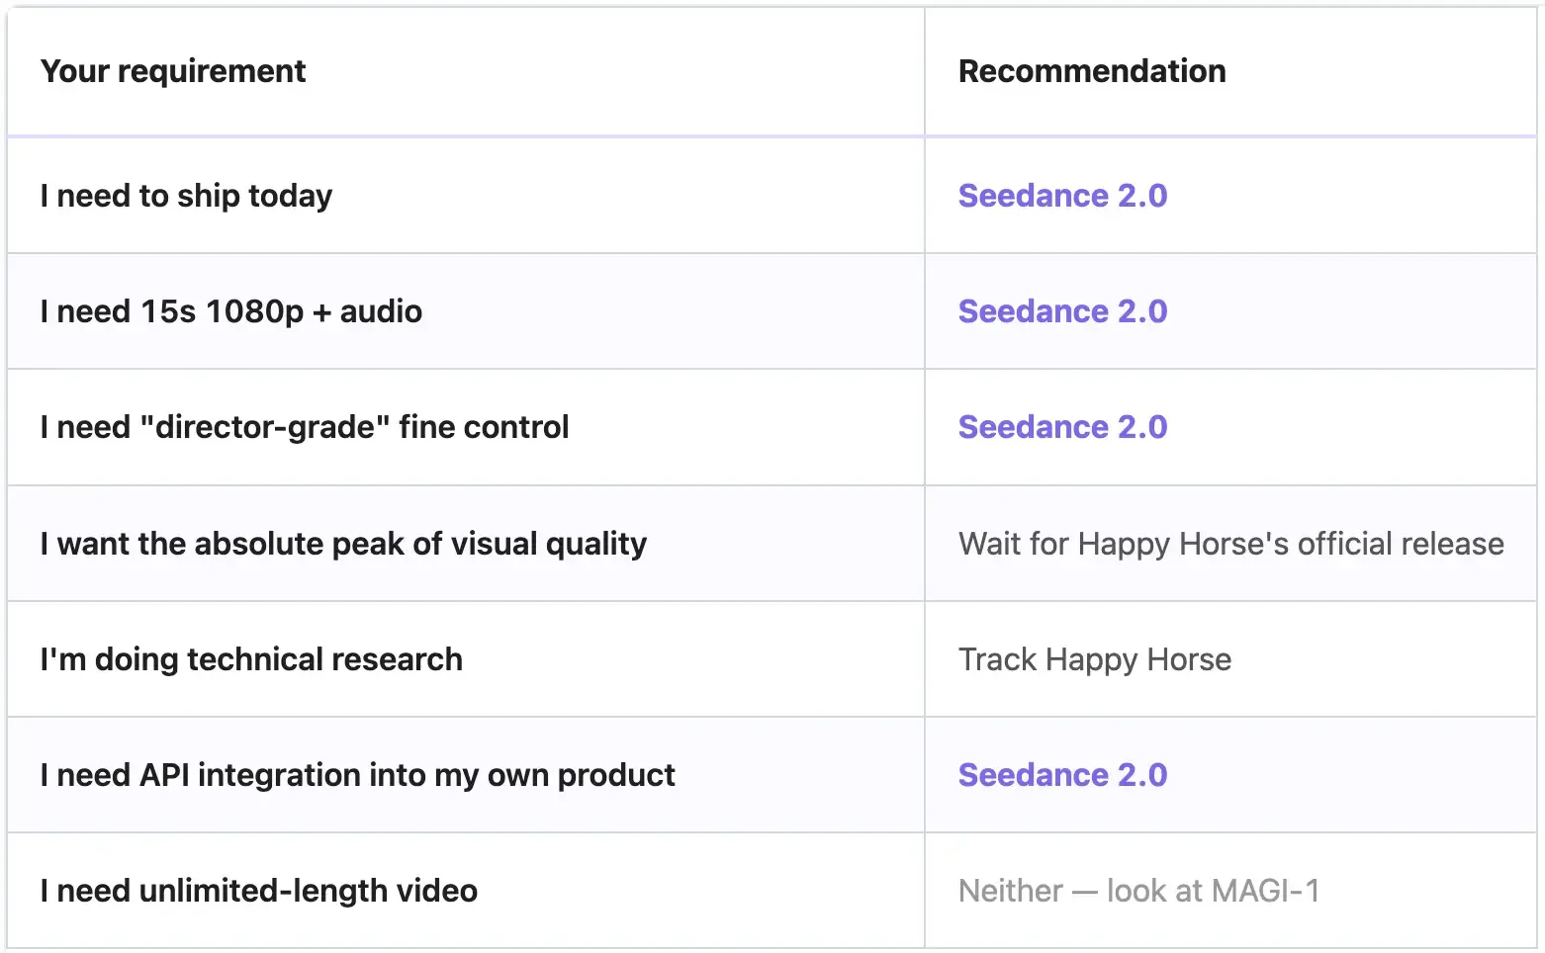The image size is (1545, 953).
Task: Click the 'Recommendation' column header
Action: [x=1092, y=71]
